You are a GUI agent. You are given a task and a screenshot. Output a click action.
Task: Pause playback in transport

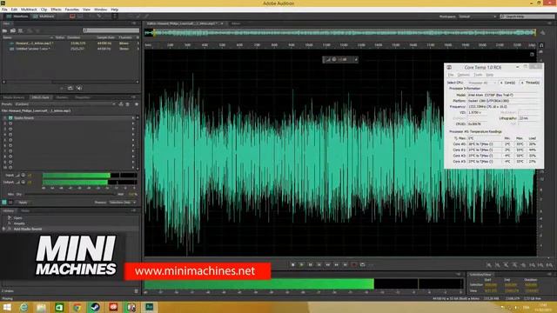[310, 264]
